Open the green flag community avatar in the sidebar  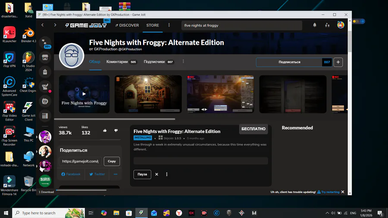pos(45,181)
